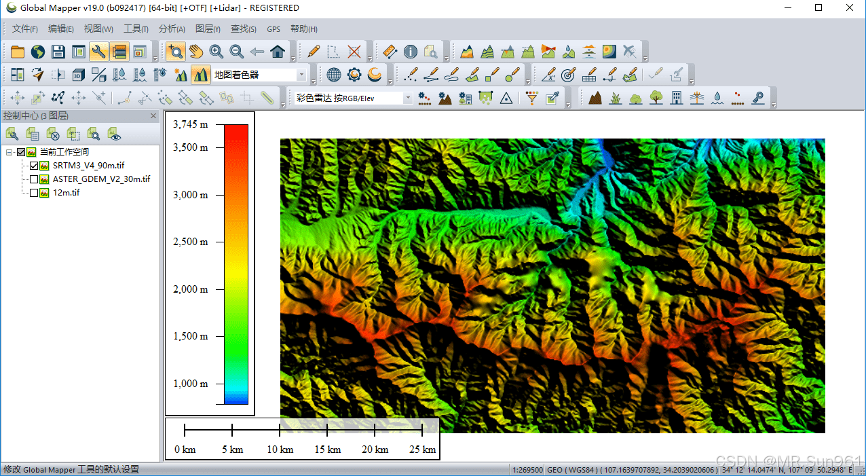The height and width of the screenshot is (476, 866).
Task: Select the ASTER_GDEM_V2_30m.tif layer name
Action: [101, 179]
